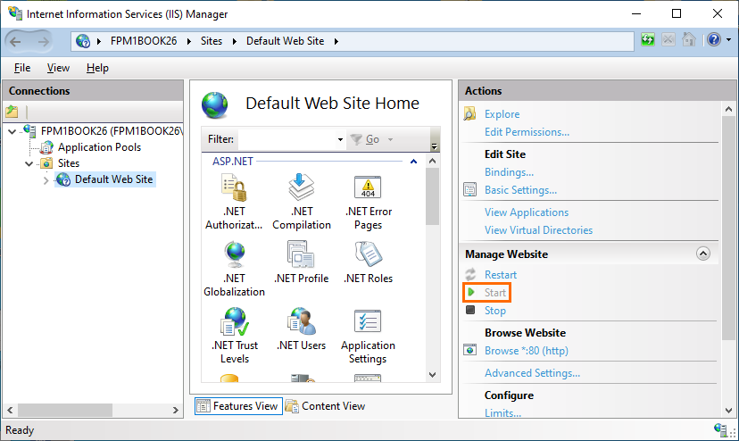Collapse the Manage Website section

tap(702, 254)
